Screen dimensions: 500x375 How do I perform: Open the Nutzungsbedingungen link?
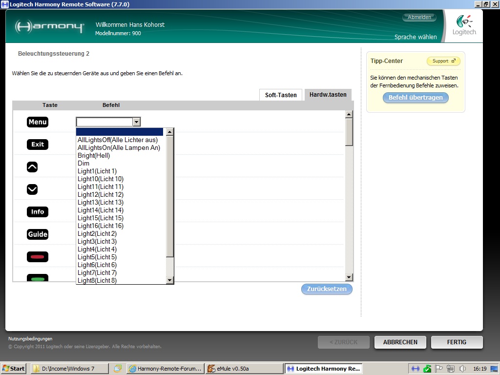[30, 339]
